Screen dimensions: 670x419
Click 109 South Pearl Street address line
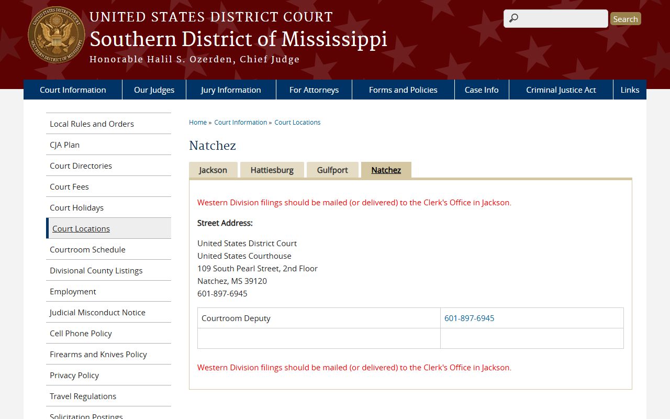(258, 268)
